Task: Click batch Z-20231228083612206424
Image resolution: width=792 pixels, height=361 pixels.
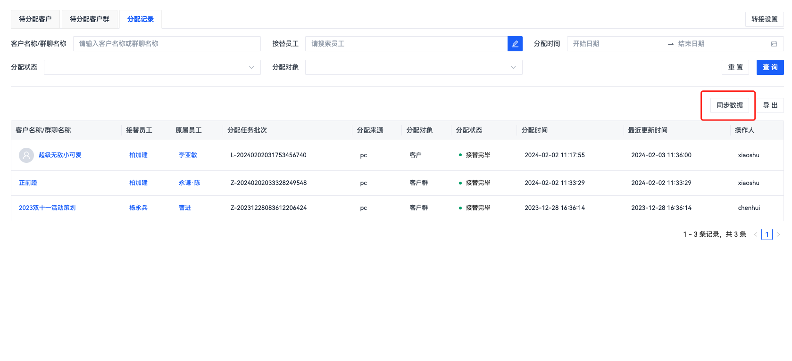Action: [268, 208]
